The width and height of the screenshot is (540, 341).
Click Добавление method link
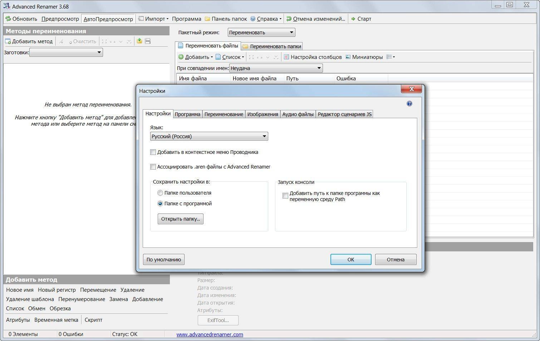(x=148, y=299)
